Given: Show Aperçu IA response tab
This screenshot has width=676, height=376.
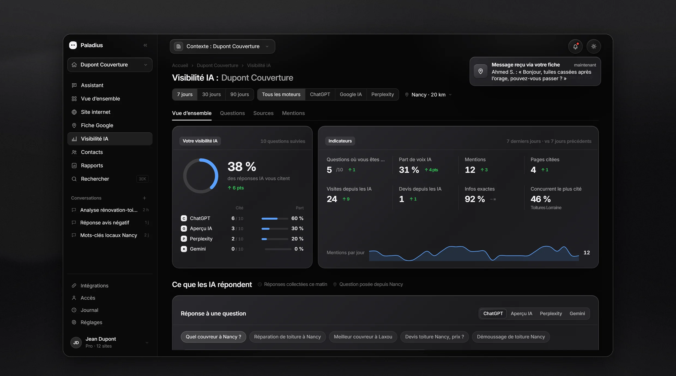Looking at the screenshot, I should (x=521, y=313).
